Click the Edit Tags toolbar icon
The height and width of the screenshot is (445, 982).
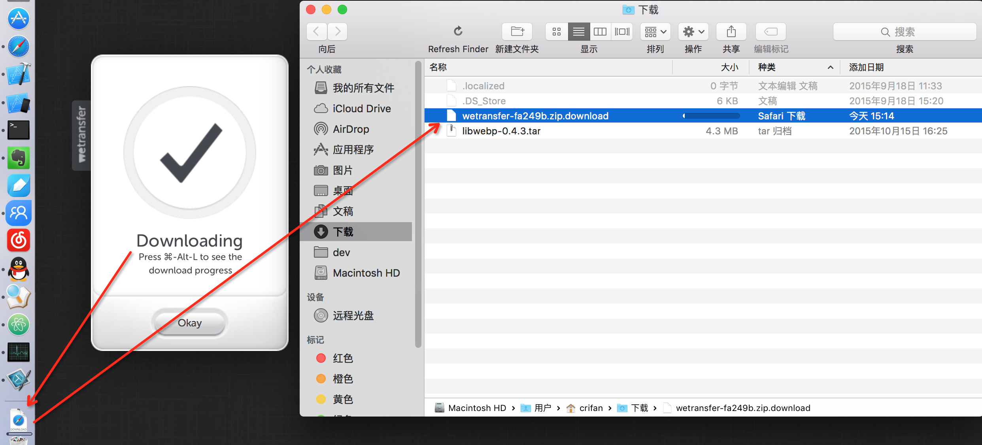[x=770, y=32]
